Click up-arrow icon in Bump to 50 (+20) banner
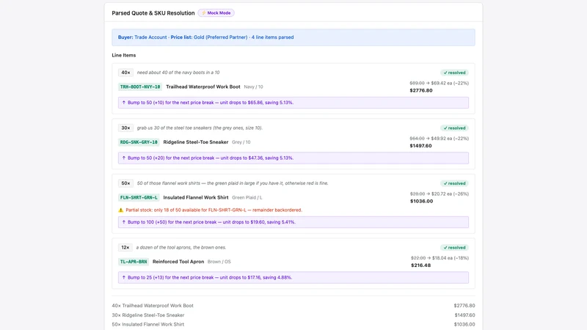 pos(124,158)
